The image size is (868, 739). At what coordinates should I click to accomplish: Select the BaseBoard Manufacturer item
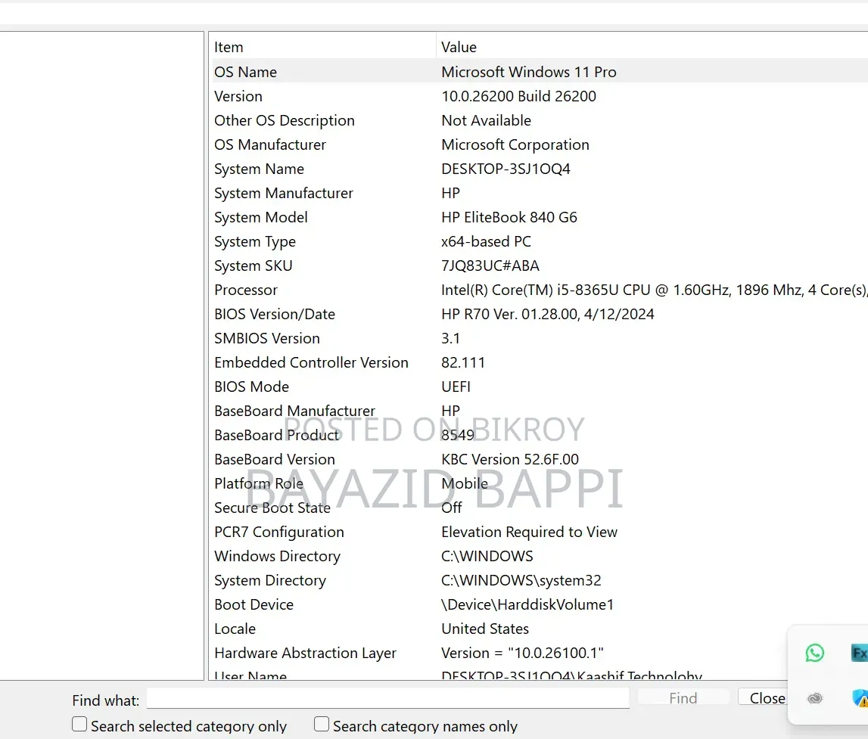coord(294,411)
